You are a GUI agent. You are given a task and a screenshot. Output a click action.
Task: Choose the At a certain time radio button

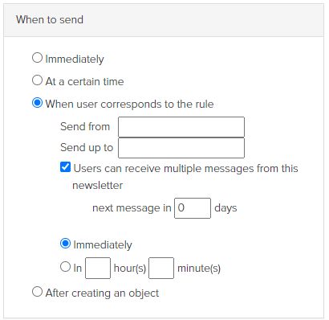37,80
